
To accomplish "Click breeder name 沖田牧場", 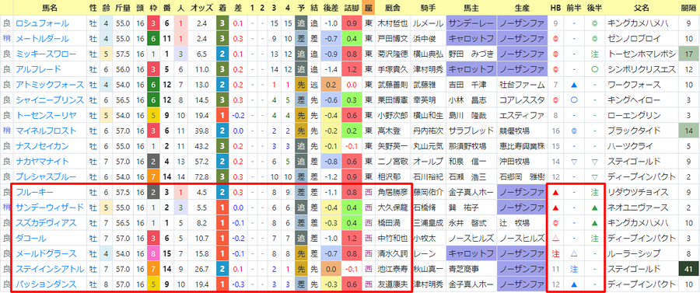I will point(514,162).
